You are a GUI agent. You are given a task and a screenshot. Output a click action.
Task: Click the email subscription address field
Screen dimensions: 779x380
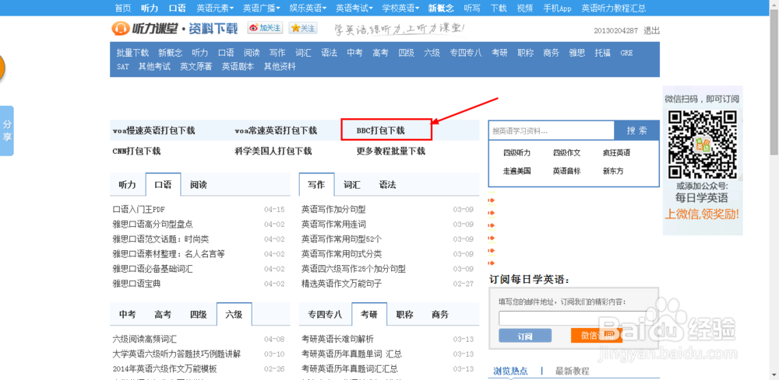pyautogui.click(x=573, y=318)
